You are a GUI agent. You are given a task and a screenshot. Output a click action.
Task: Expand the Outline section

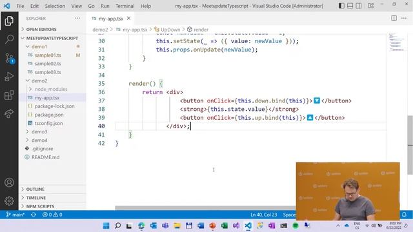(52, 189)
